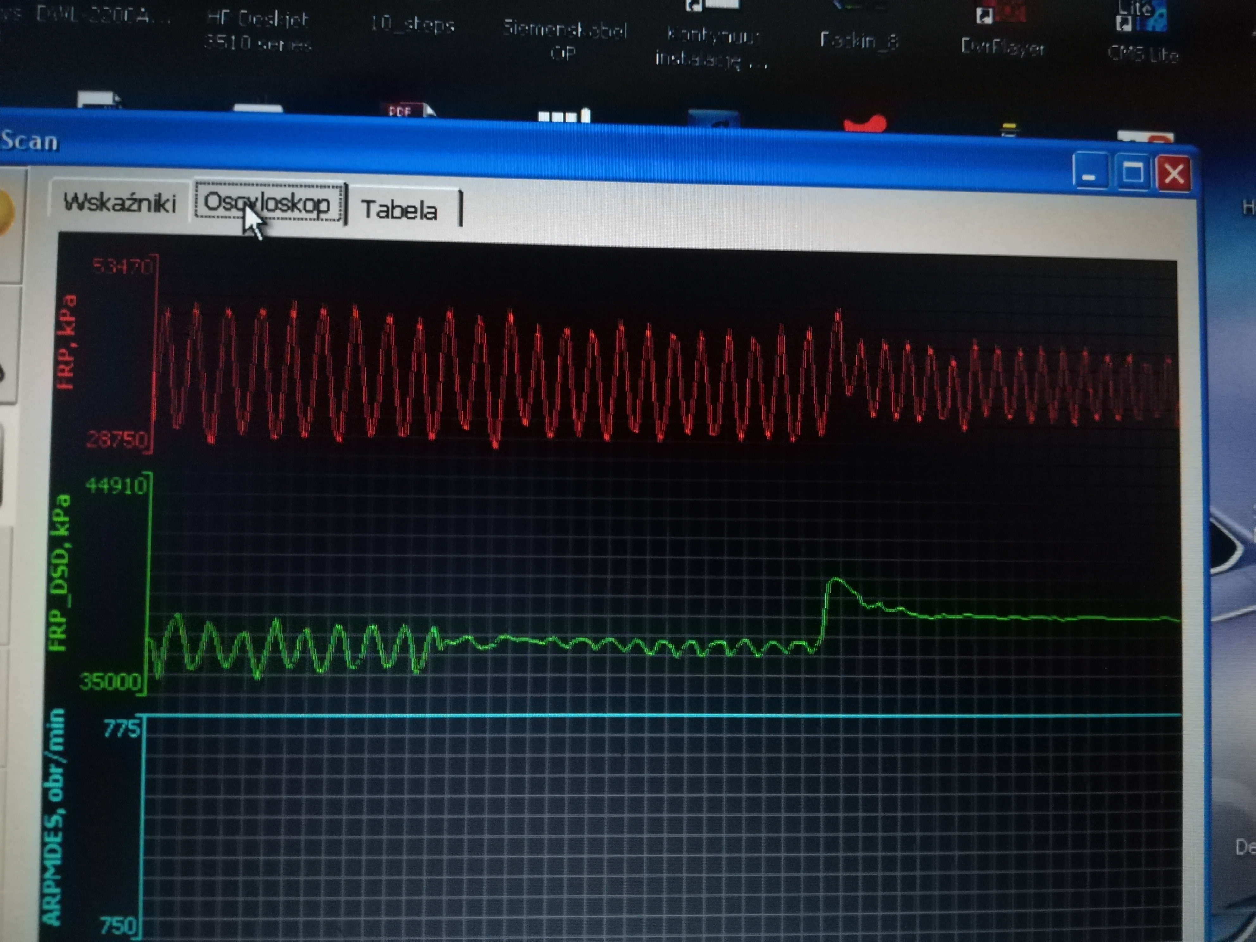Click the green FRP_DSD, kPa axis label
This screenshot has width=1256, height=942.
coord(60,572)
